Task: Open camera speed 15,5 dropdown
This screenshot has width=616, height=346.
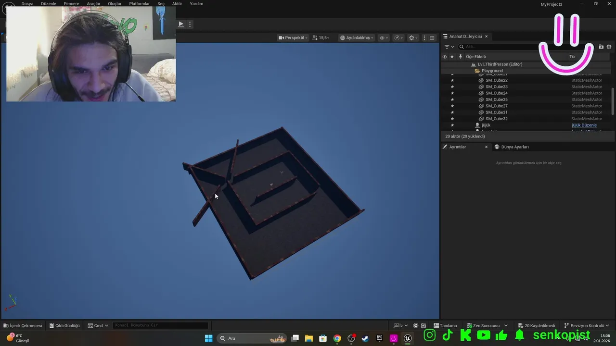Action: click(x=321, y=37)
